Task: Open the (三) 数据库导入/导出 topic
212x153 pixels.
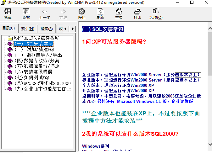Action: [x=38, y=55]
